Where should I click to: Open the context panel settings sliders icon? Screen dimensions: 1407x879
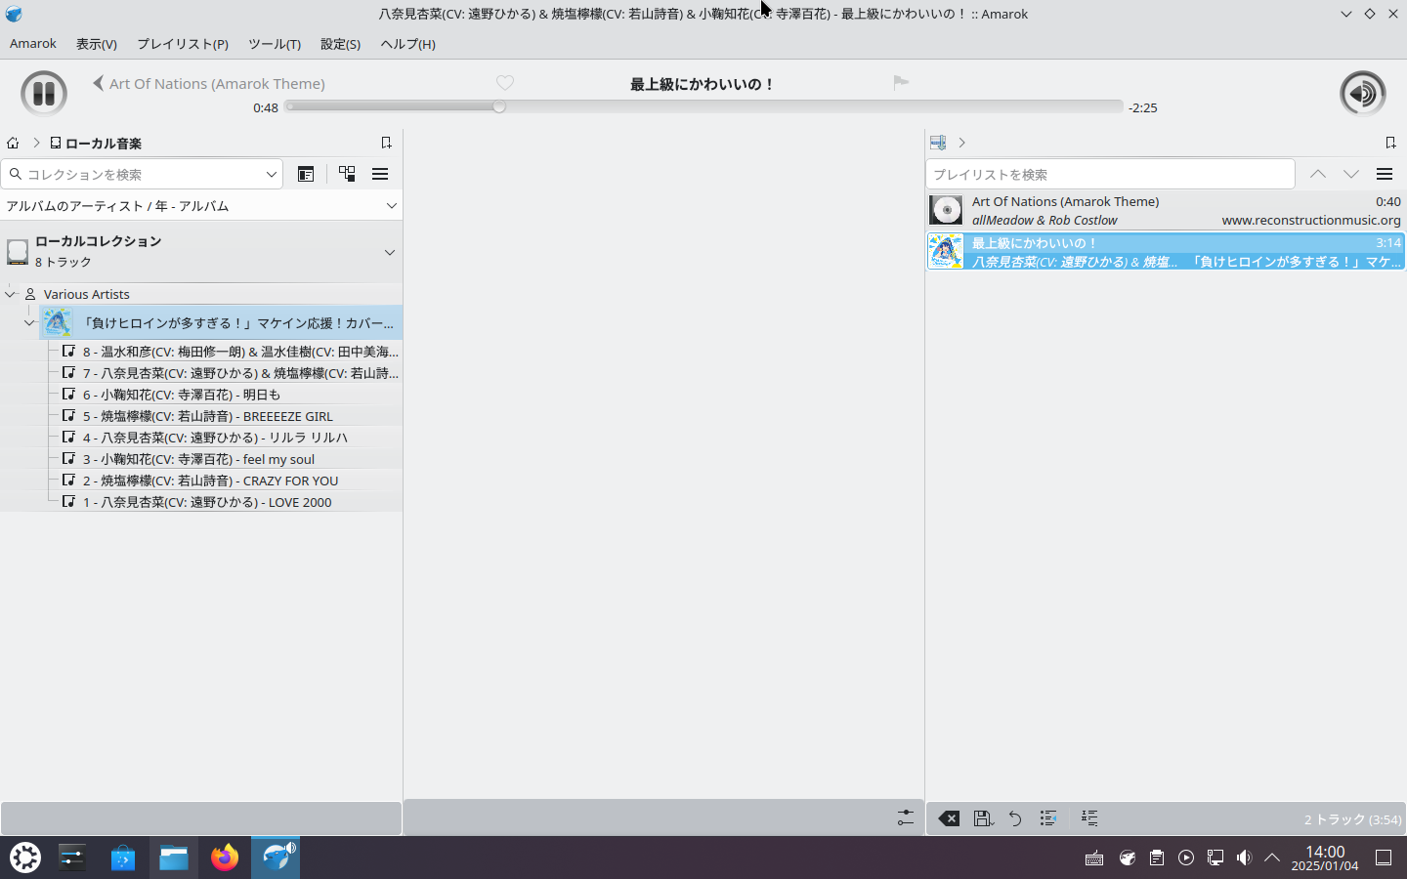pyautogui.click(x=906, y=818)
